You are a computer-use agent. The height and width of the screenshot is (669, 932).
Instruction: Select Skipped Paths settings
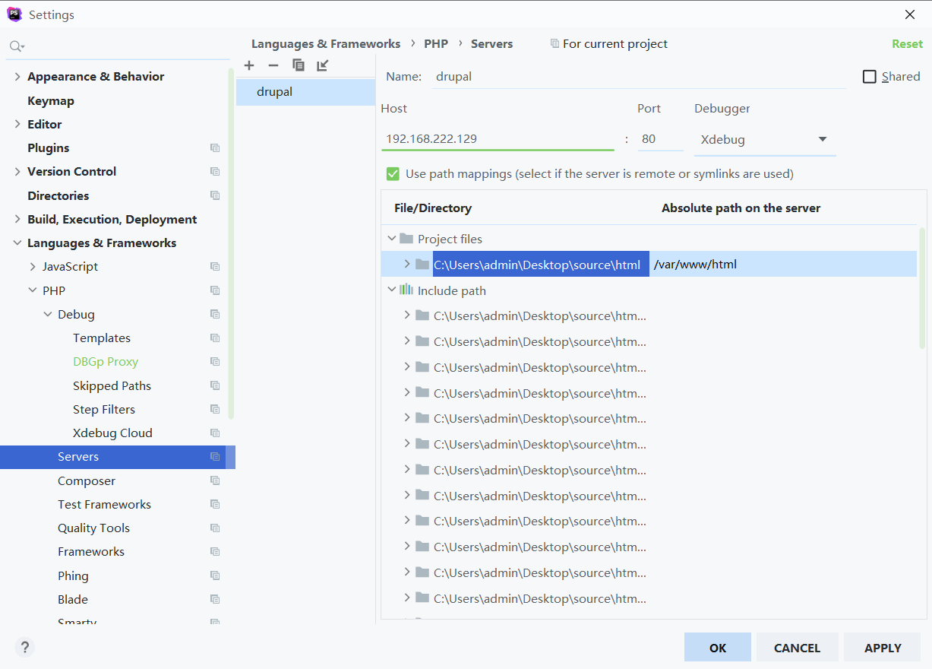pyautogui.click(x=112, y=385)
